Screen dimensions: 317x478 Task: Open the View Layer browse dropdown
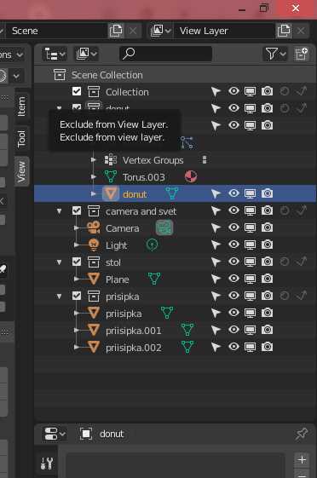click(160, 31)
